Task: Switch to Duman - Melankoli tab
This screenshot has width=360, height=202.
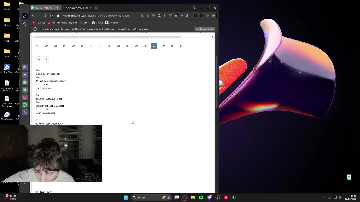Action: tap(45, 8)
